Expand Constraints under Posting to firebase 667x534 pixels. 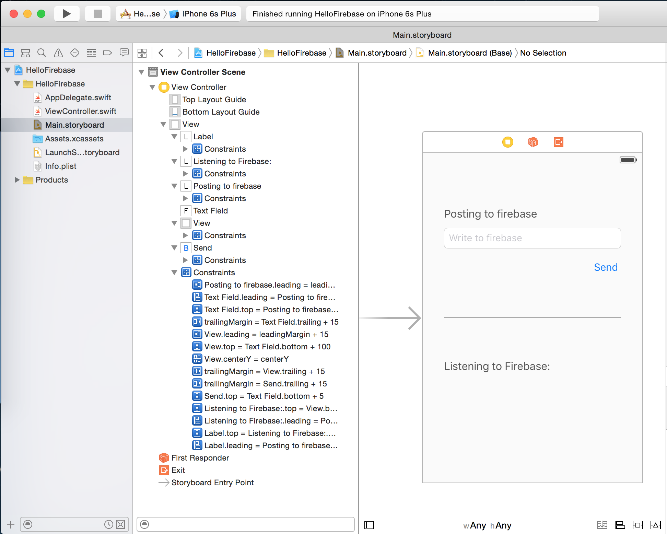pos(185,198)
